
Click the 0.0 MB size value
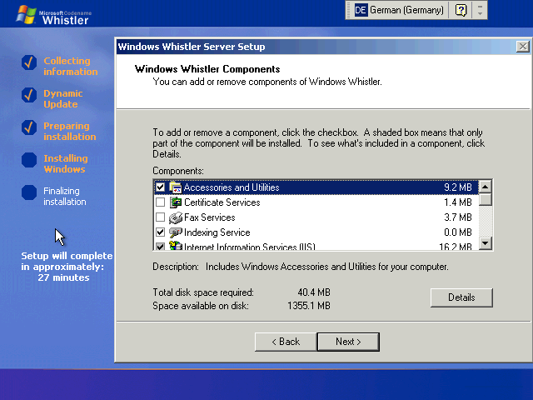[x=457, y=232]
